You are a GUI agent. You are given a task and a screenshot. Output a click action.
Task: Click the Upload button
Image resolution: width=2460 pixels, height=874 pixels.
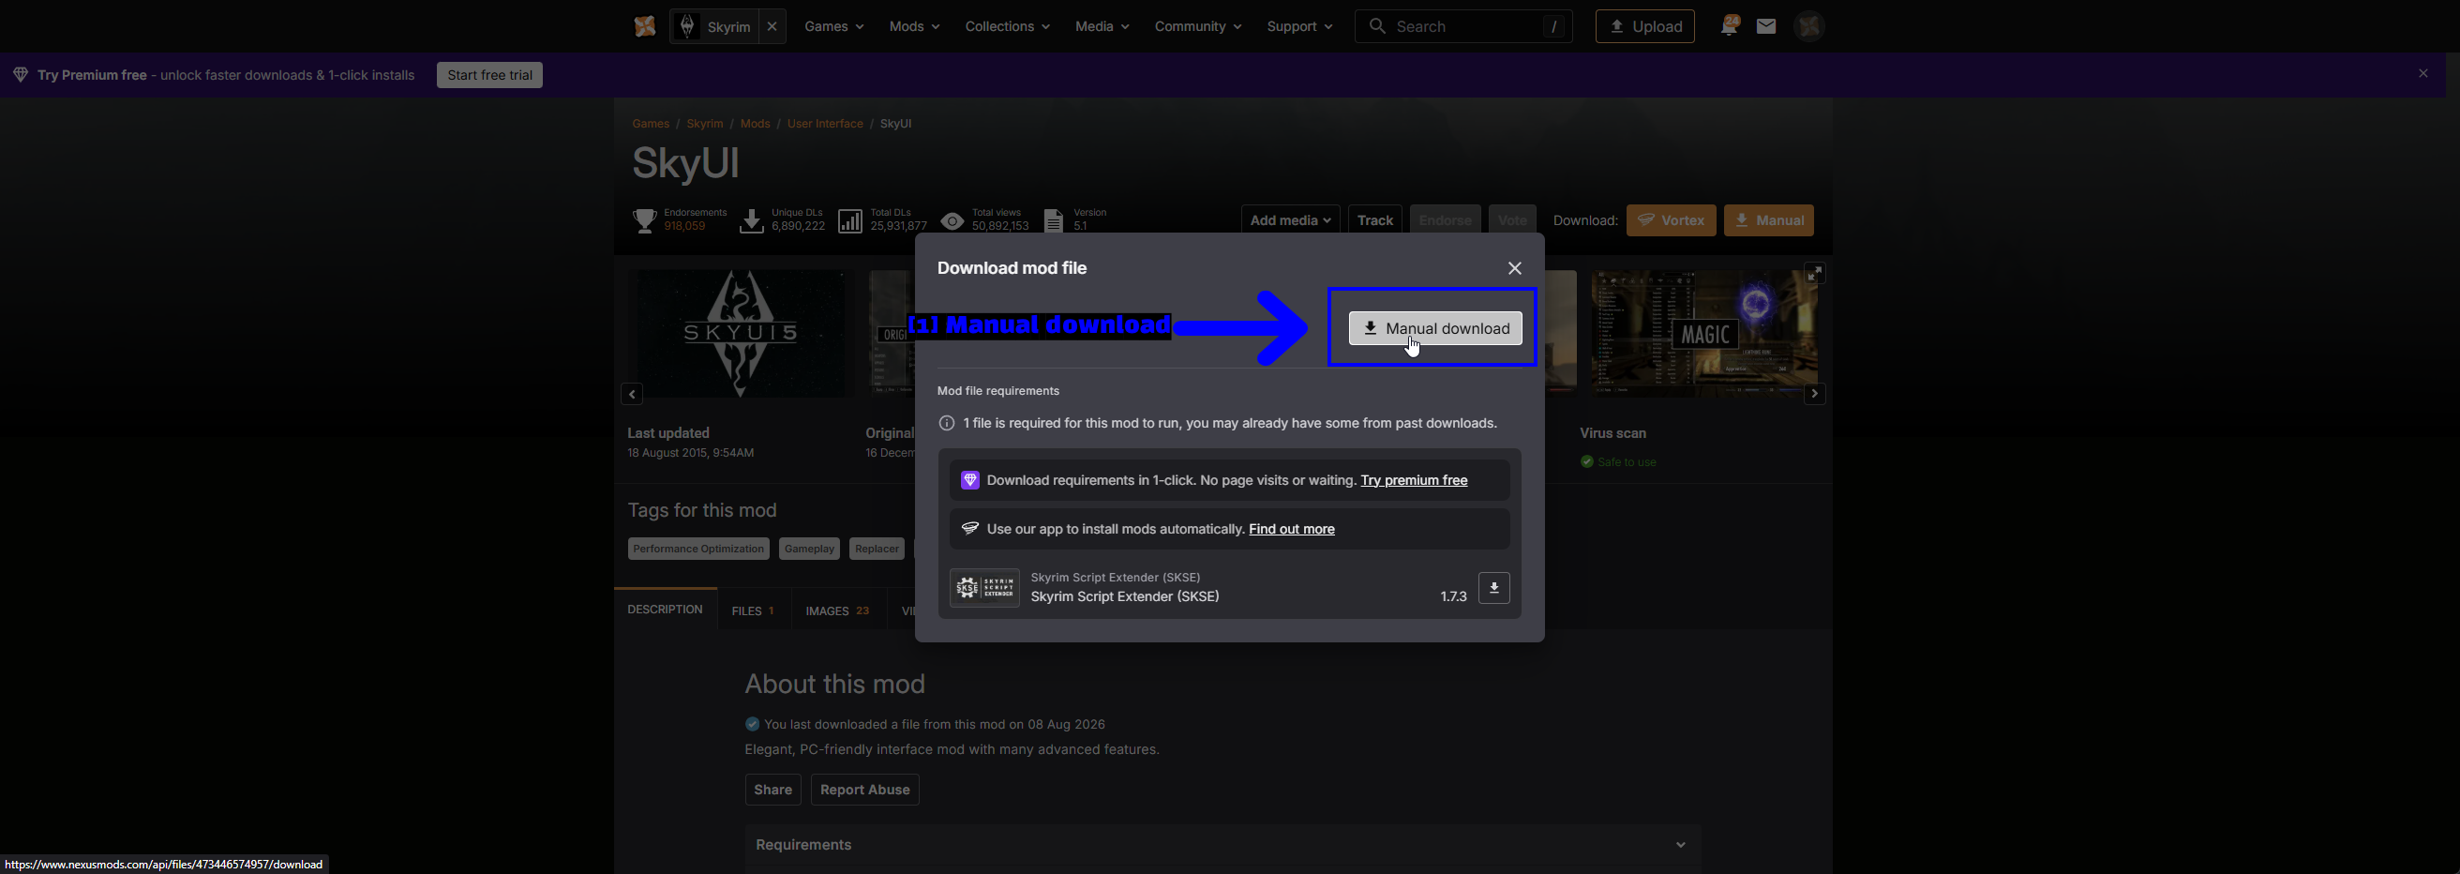pyautogui.click(x=1644, y=27)
